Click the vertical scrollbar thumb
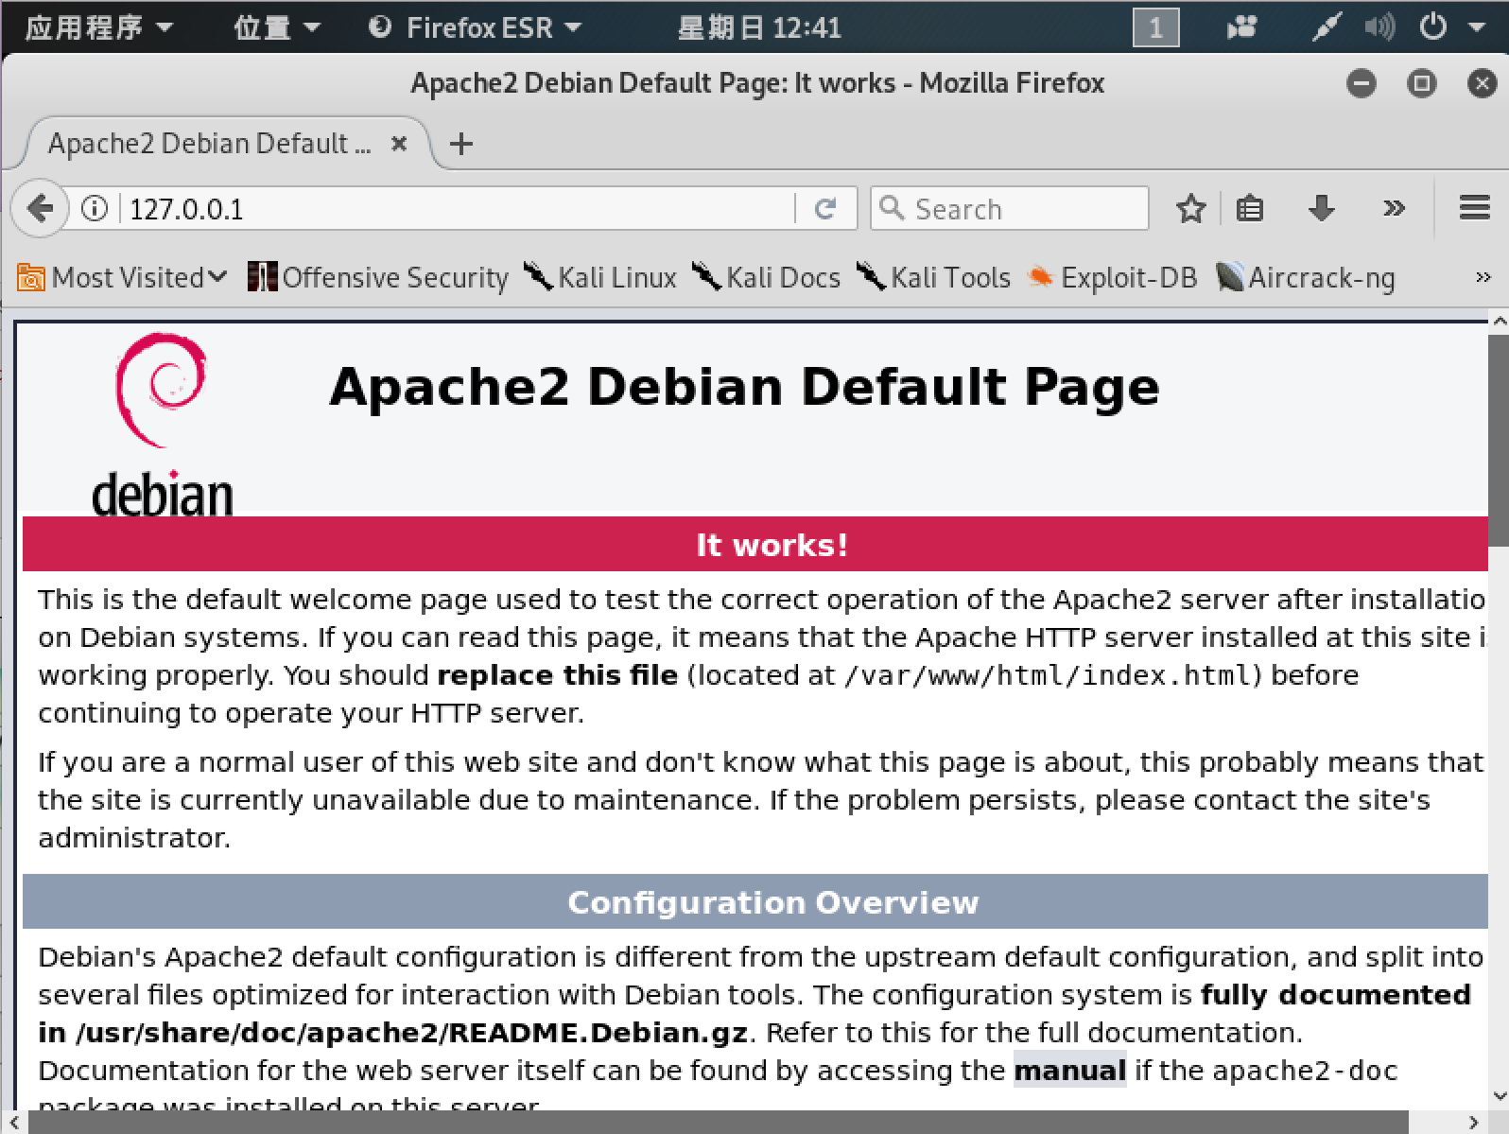 pyautogui.click(x=1499, y=440)
